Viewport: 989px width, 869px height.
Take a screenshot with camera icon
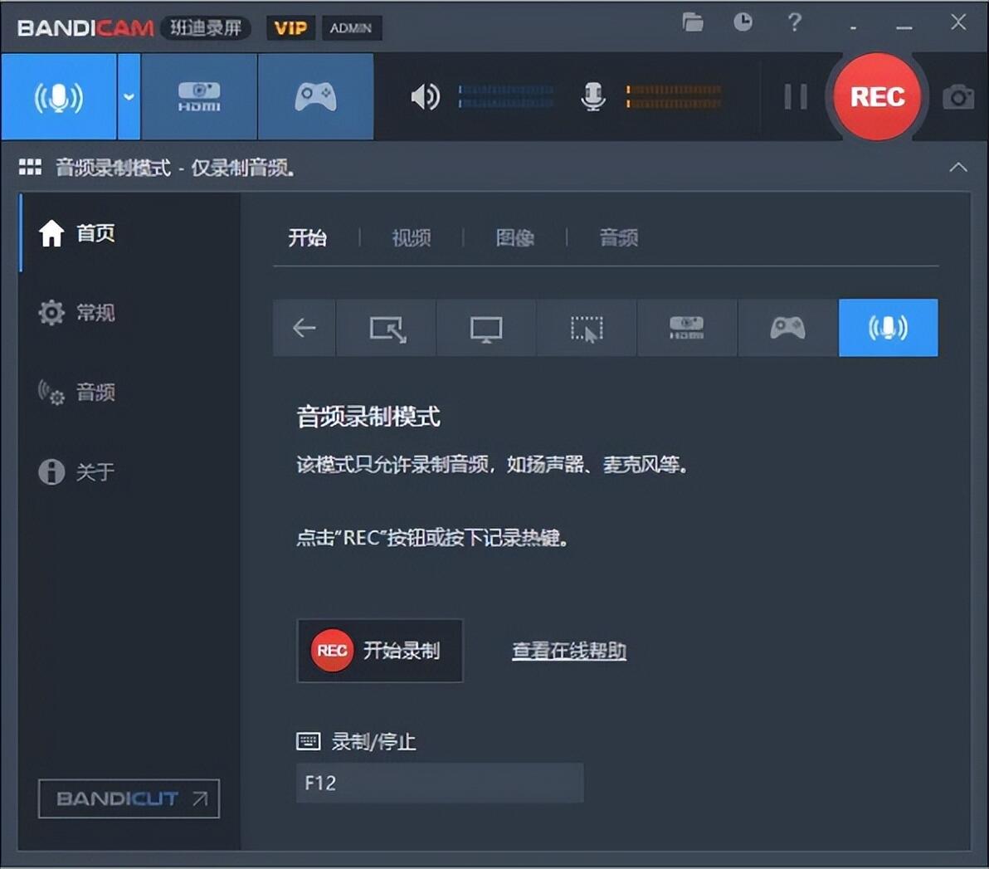(958, 97)
